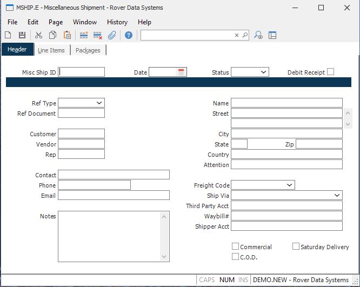This screenshot has height=287, width=360.
Task: Click the delete row toolbar icon
Action: pyautogui.click(x=98, y=35)
